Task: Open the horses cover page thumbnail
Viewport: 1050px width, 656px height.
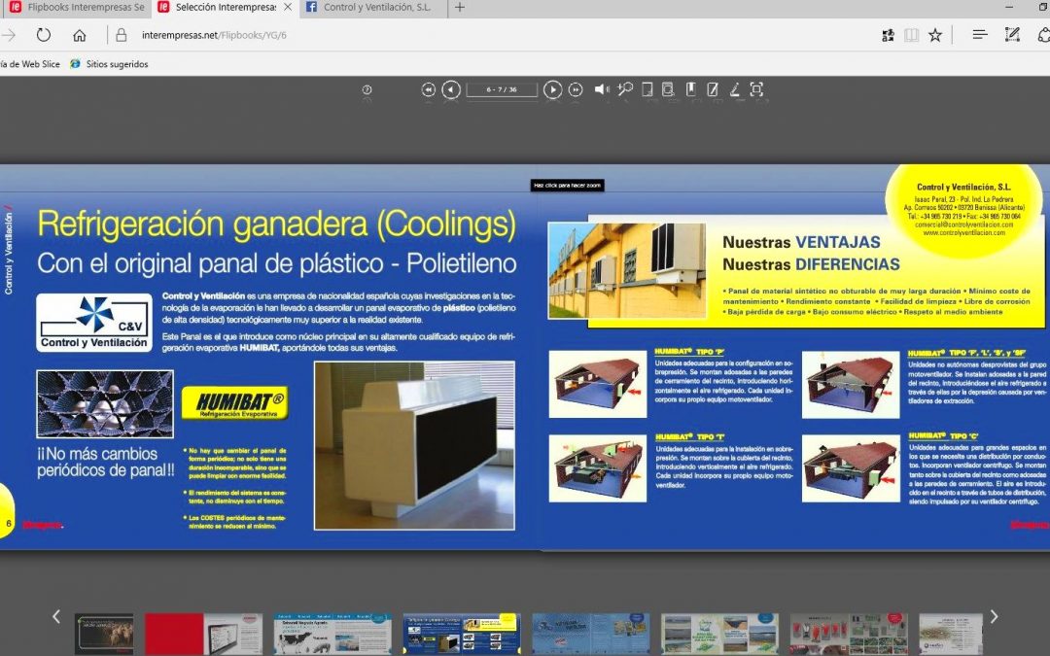Action: (x=104, y=634)
